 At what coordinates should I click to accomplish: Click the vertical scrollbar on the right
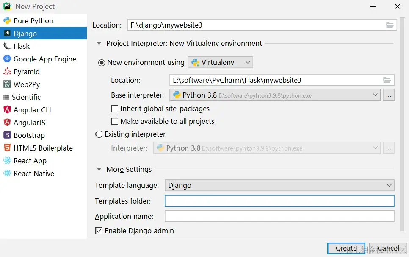[x=402, y=125]
